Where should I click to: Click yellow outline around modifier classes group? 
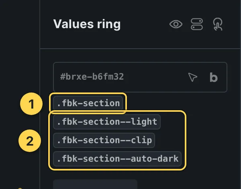(186, 140)
